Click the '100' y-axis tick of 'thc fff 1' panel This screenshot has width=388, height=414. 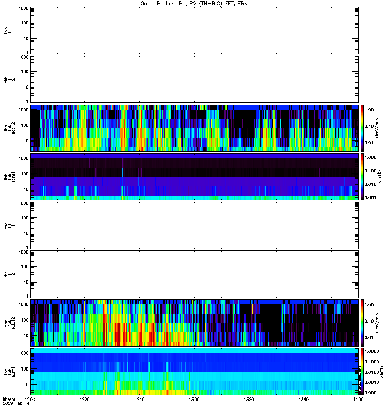click(x=24, y=218)
